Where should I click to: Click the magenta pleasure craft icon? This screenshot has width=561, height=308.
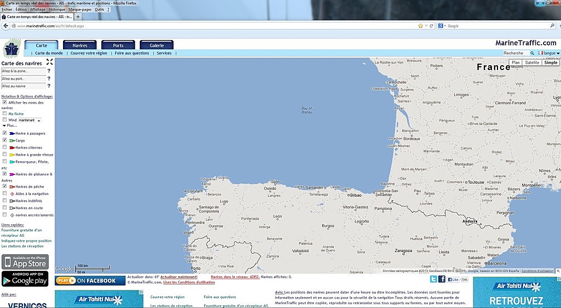(12, 174)
